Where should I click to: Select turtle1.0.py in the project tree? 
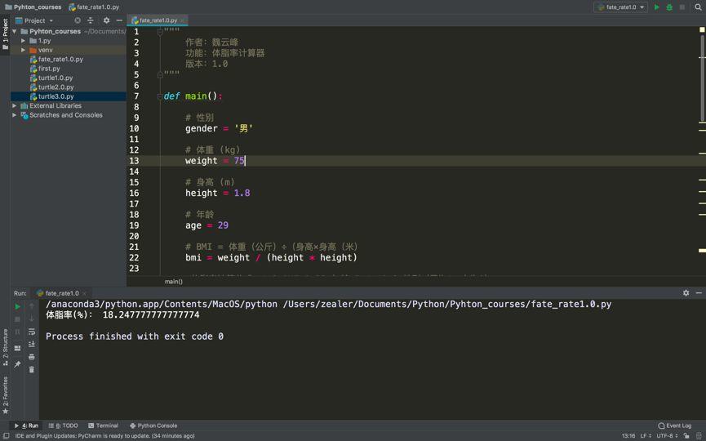(55, 78)
